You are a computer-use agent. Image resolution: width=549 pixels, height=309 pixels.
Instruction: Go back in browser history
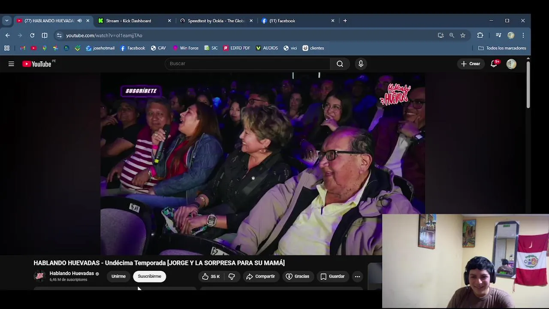[x=8, y=35]
